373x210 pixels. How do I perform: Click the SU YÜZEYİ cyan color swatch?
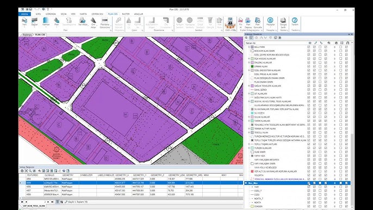coord(252,113)
